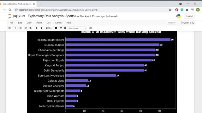Select the Exploratory Data Analysis browser tab

(x=17, y=4)
